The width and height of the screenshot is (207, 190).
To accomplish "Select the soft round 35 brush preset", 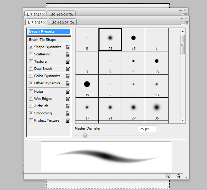I will [x=157, y=109].
